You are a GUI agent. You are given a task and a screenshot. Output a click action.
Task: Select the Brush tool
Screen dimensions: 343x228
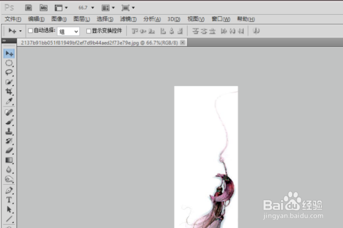9,122
